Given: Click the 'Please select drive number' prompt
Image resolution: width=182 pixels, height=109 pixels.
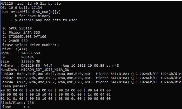Looking at the screenshot, I should pos(29,45).
